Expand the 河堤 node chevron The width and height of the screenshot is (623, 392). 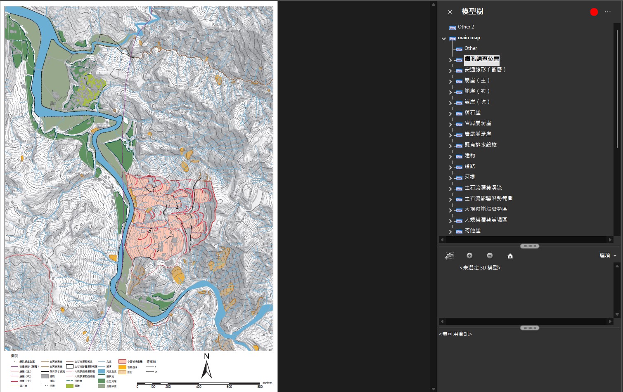450,178
